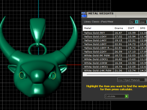Select the Yellow Gold:18KY R... row
Screen dimensions: 147x110
(x=115, y=48)
